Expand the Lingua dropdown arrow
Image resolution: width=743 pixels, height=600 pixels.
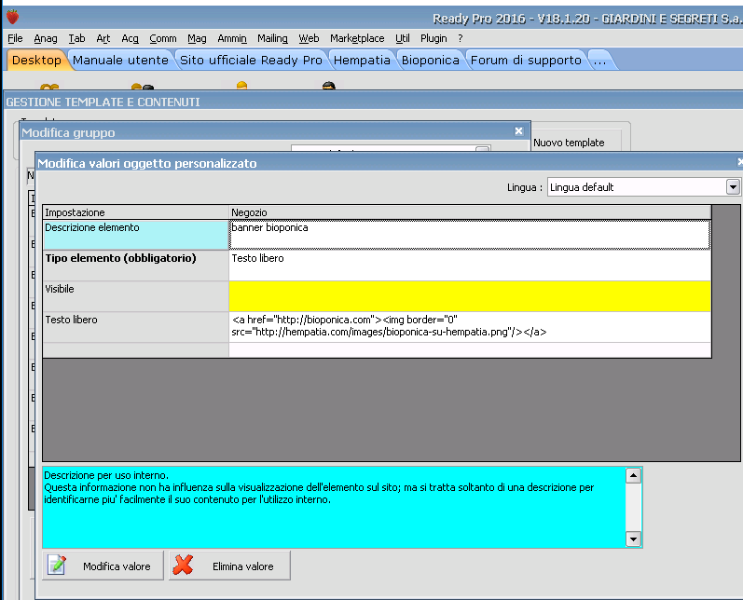coord(733,187)
